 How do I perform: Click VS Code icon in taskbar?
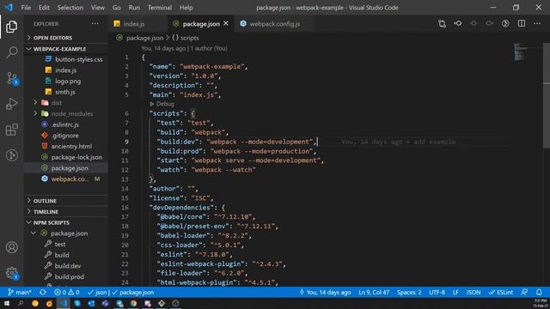coord(63,303)
